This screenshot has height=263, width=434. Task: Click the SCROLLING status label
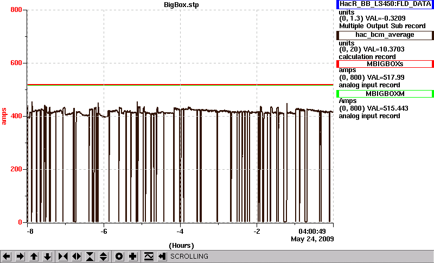coord(189,256)
